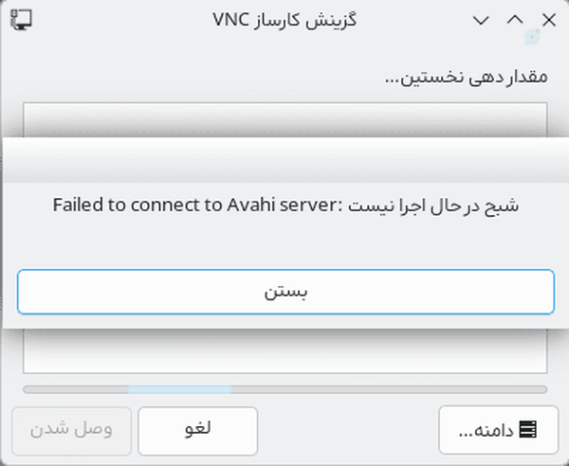Click the گزینش کارساز VNC title bar text

click(284, 20)
